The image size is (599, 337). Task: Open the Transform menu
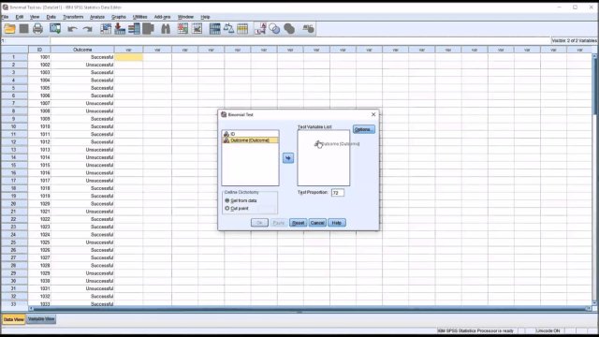73,17
